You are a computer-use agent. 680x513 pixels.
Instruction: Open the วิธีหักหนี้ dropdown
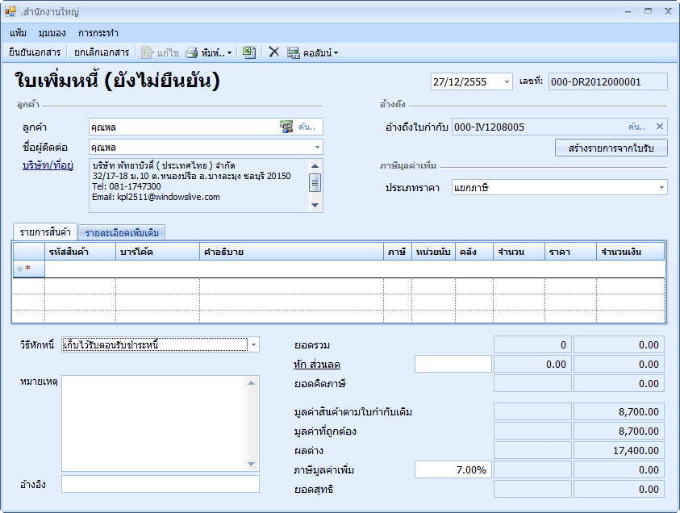pos(253,344)
